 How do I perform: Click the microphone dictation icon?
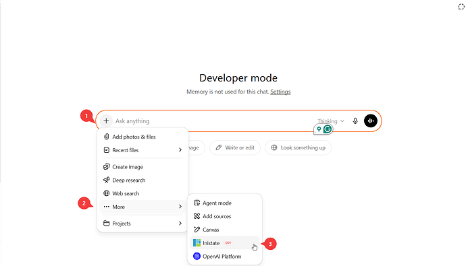point(355,121)
